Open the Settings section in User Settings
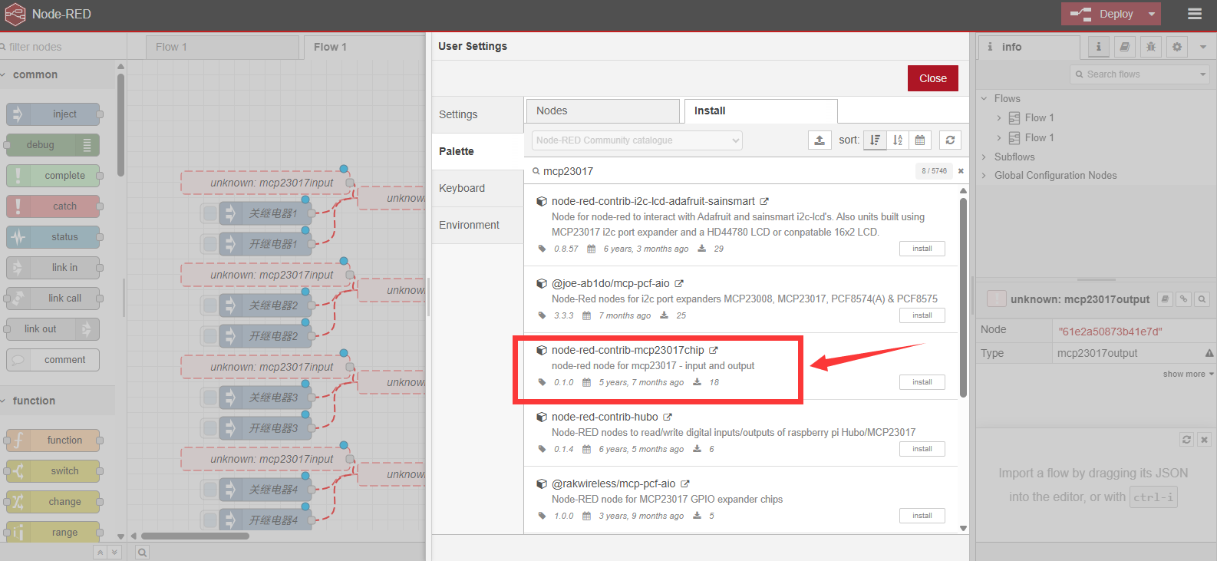The height and width of the screenshot is (561, 1217). (x=477, y=114)
